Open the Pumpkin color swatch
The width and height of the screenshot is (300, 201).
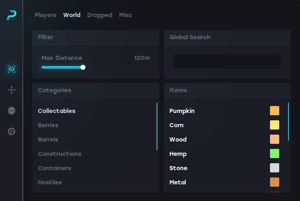(275, 111)
